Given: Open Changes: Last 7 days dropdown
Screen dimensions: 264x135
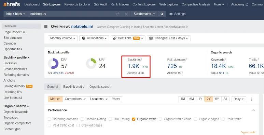Looking at the screenshot, I should [x=169, y=38].
